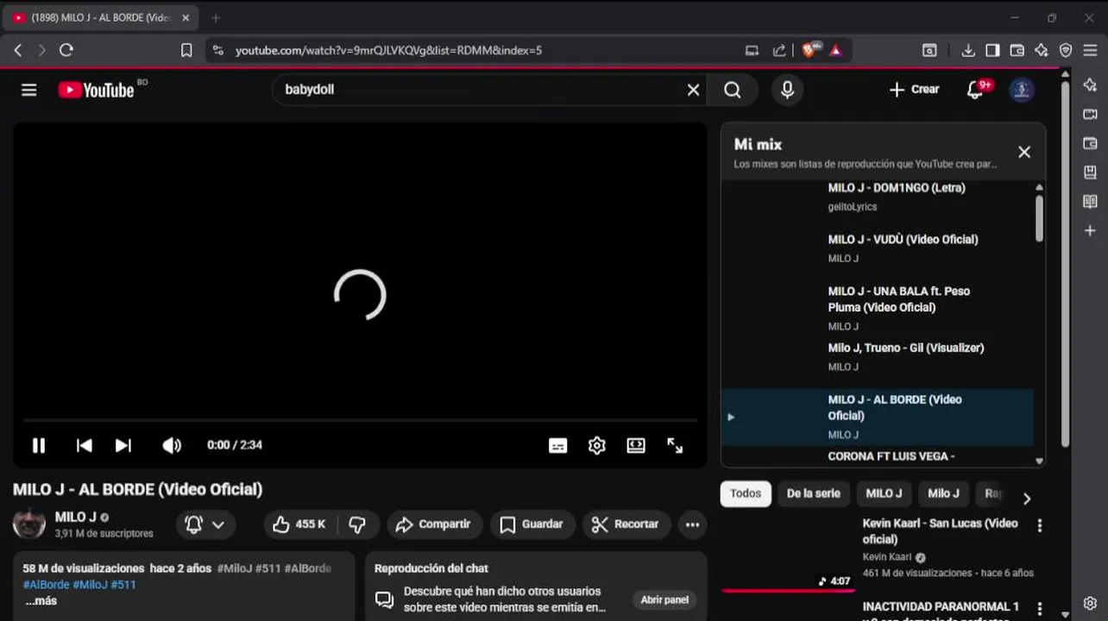Open MILO J channel name link
Viewport: 1108px width, 621px height.
point(76,517)
